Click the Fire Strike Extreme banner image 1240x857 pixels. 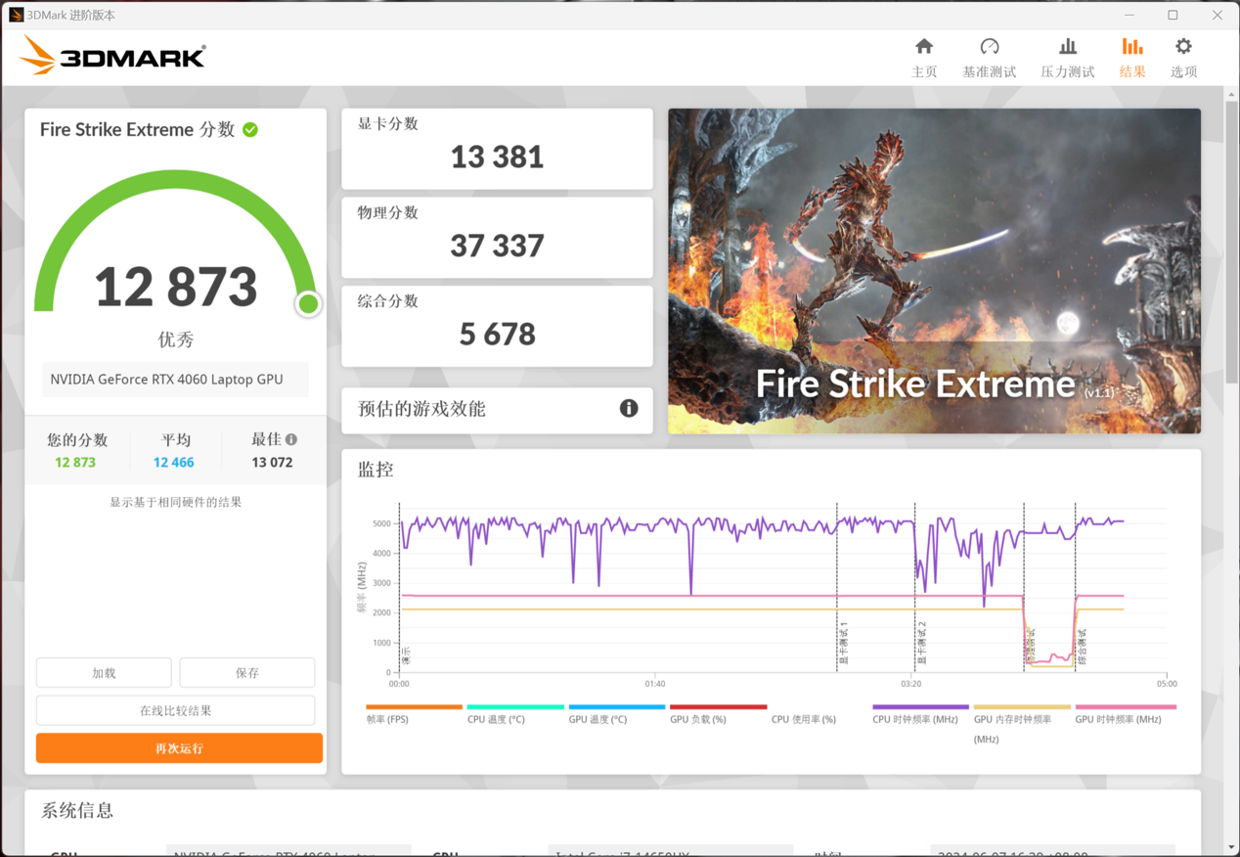[x=934, y=271]
